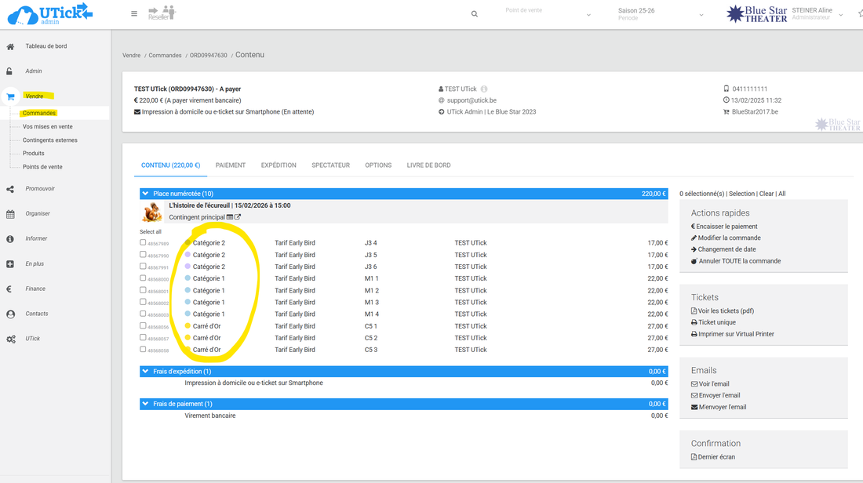
Task: Collapse the Place numérotée section
Action: click(x=145, y=194)
